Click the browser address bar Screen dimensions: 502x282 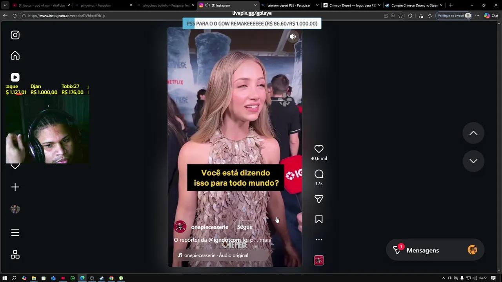click(196, 16)
